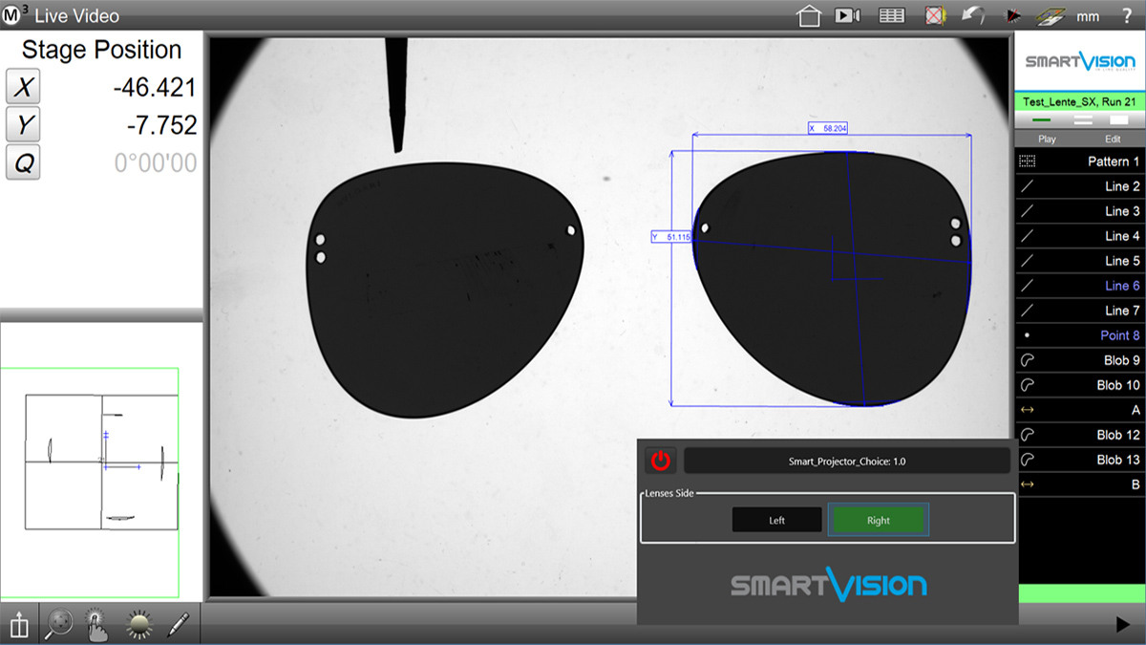Select Line 7 in the feature list

coord(1080,311)
